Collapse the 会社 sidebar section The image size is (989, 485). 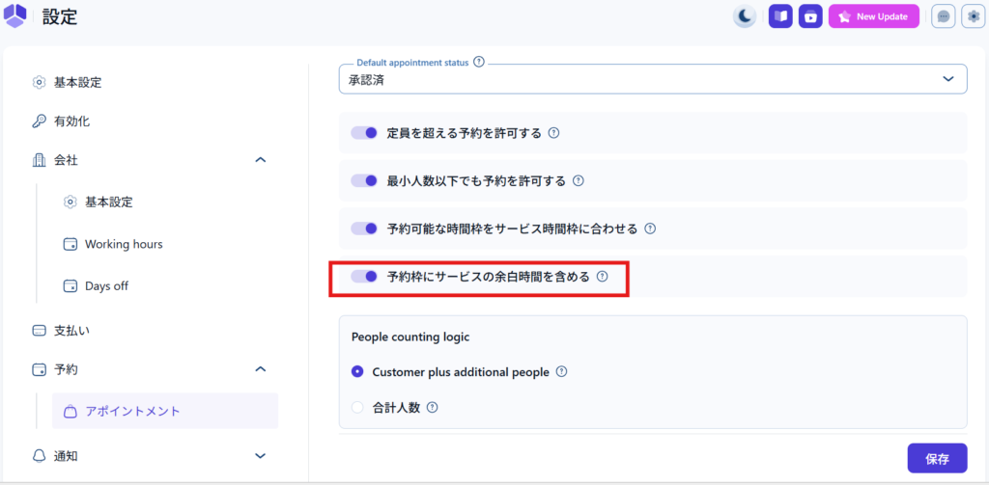pyautogui.click(x=259, y=160)
